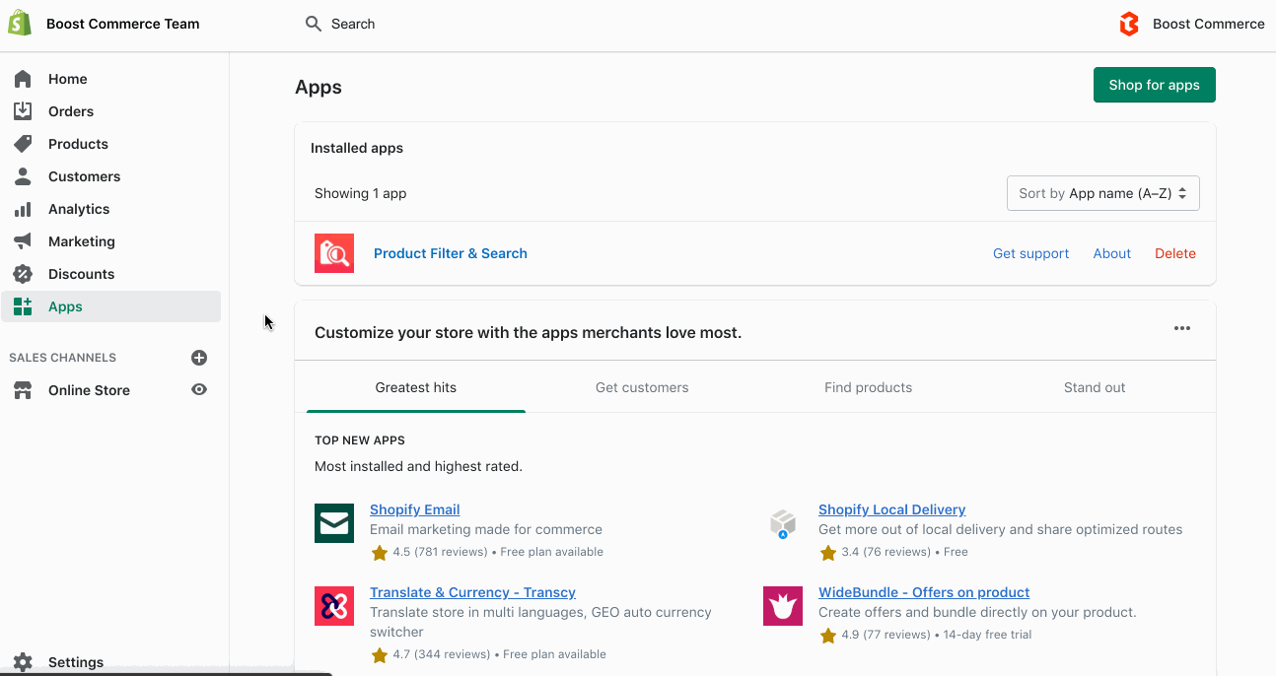1276x676 pixels.
Task: Open WideBundle - Offers on product link
Action: click(x=924, y=592)
